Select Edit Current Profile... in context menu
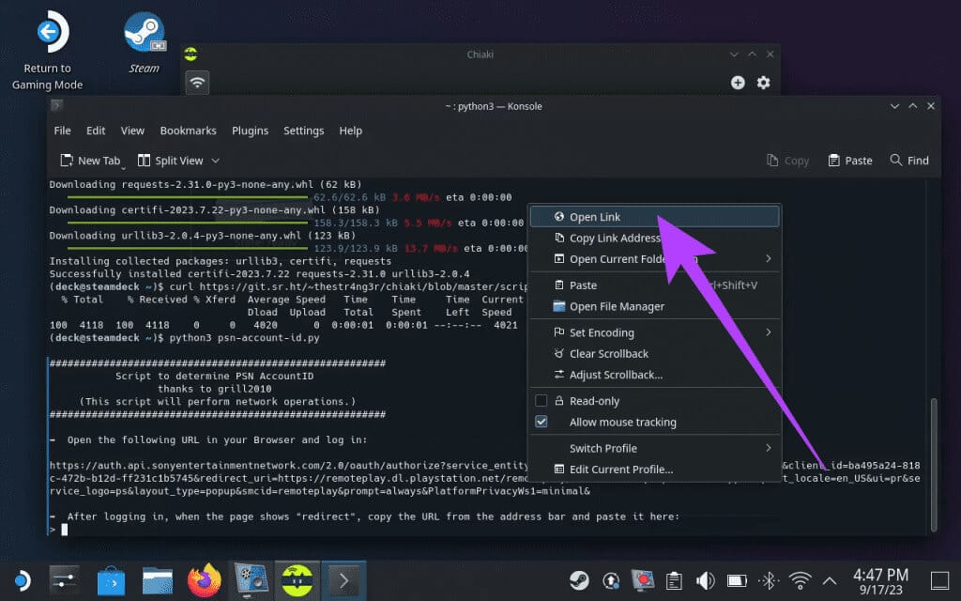This screenshot has width=961, height=601. click(x=654, y=470)
